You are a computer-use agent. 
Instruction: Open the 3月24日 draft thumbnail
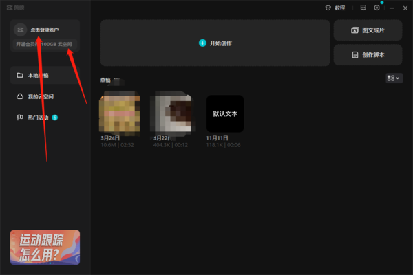pyautogui.click(x=119, y=113)
